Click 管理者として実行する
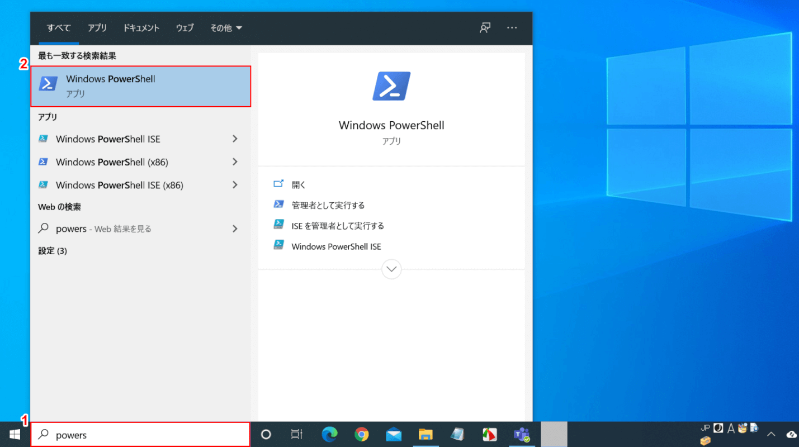The height and width of the screenshot is (447, 799). 328,205
